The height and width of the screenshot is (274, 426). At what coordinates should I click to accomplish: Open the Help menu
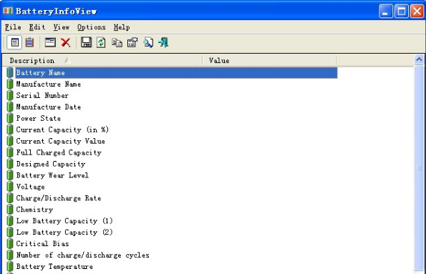pos(122,27)
